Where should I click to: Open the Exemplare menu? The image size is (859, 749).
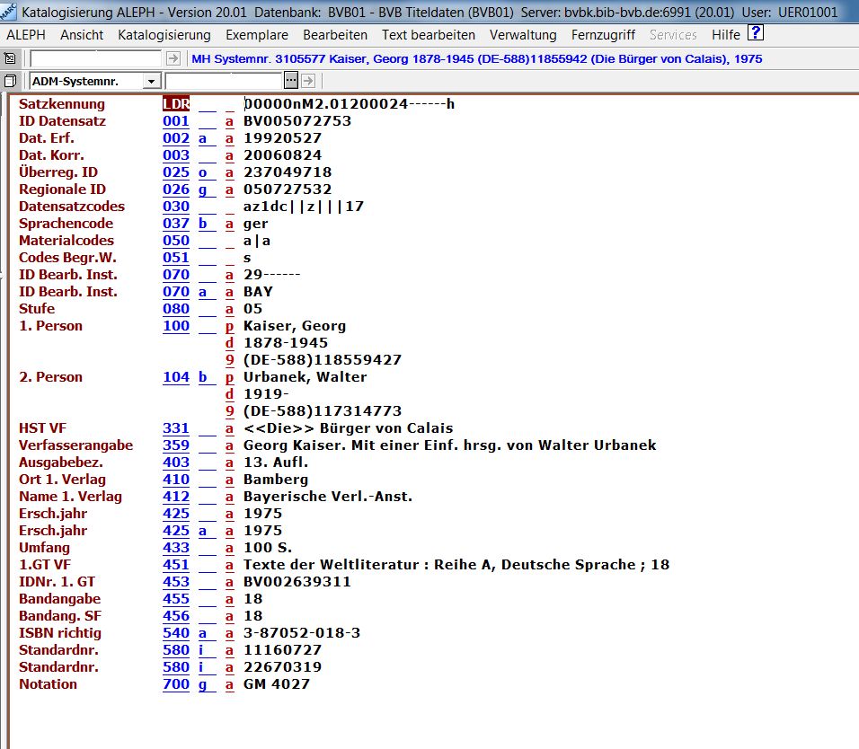click(x=257, y=35)
